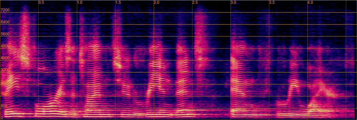Select the 6400 Hz frequency label
The image size is (357, 120).
(5, 22)
